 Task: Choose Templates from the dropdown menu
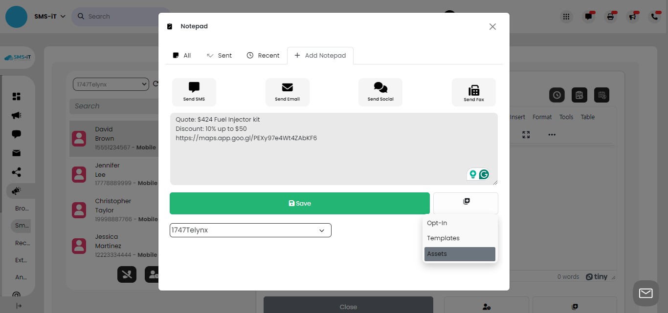443,238
